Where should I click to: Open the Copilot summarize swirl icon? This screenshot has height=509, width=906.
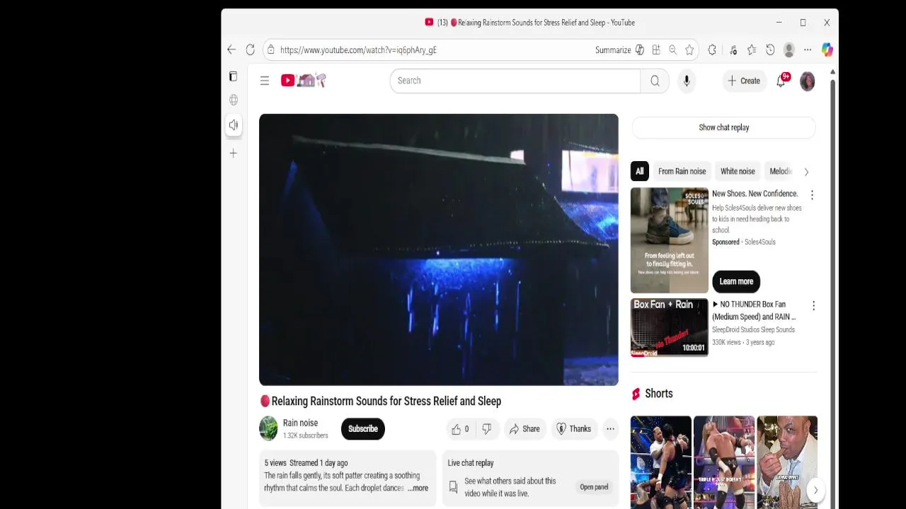point(640,49)
